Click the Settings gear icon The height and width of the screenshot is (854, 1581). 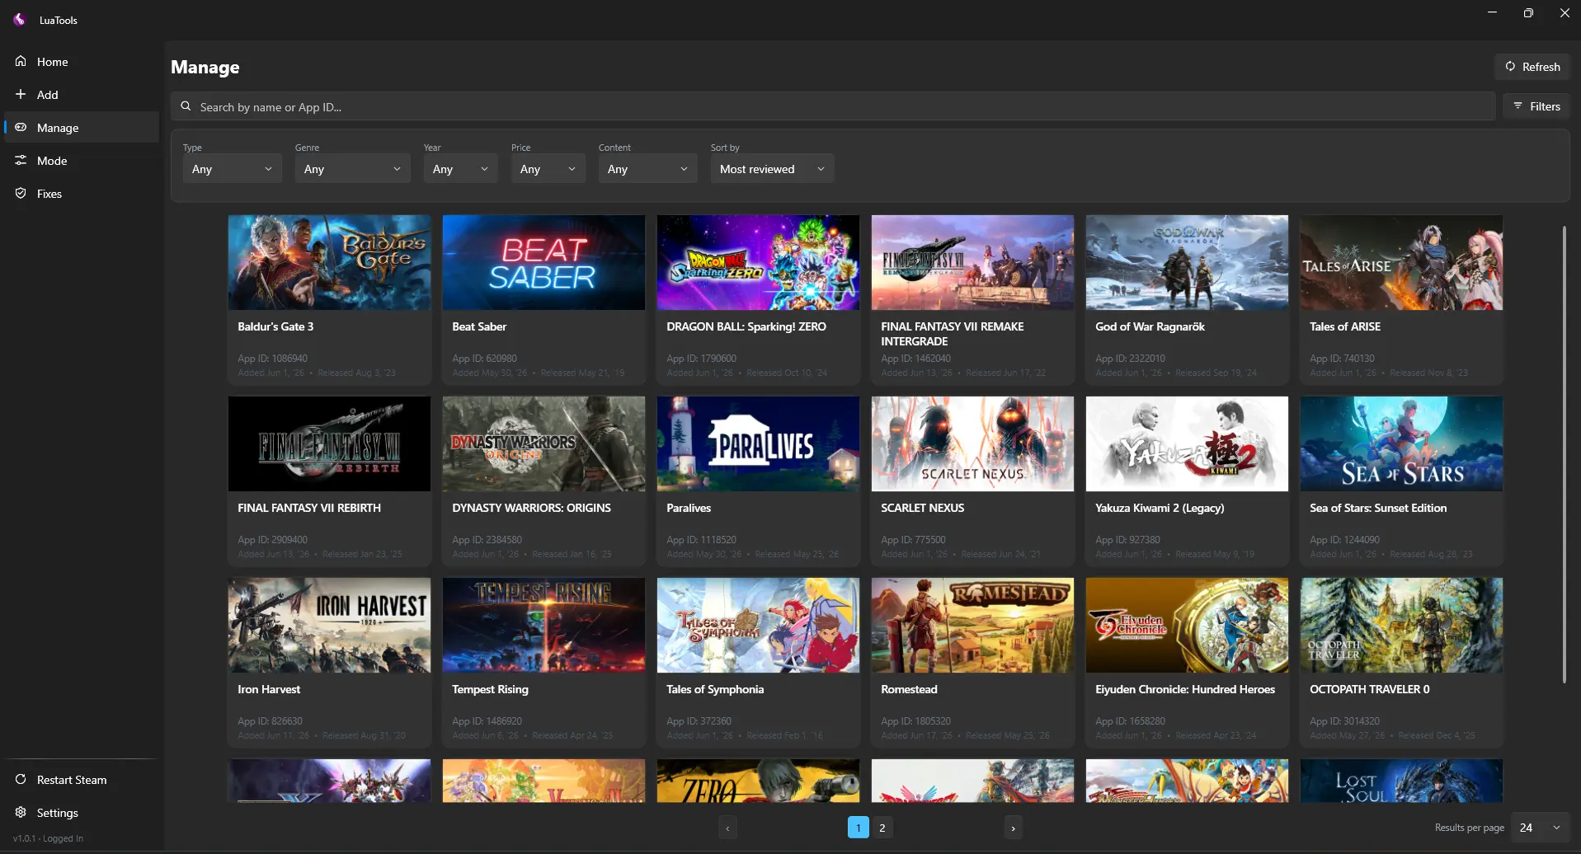click(x=21, y=812)
